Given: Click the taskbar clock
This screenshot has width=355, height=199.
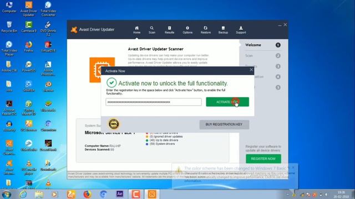Looking at the screenshot, I should tap(341, 195).
